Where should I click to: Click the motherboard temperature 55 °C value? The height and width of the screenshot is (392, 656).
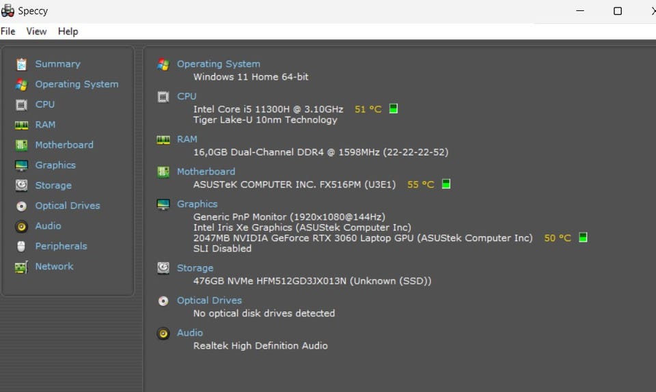[x=421, y=184]
